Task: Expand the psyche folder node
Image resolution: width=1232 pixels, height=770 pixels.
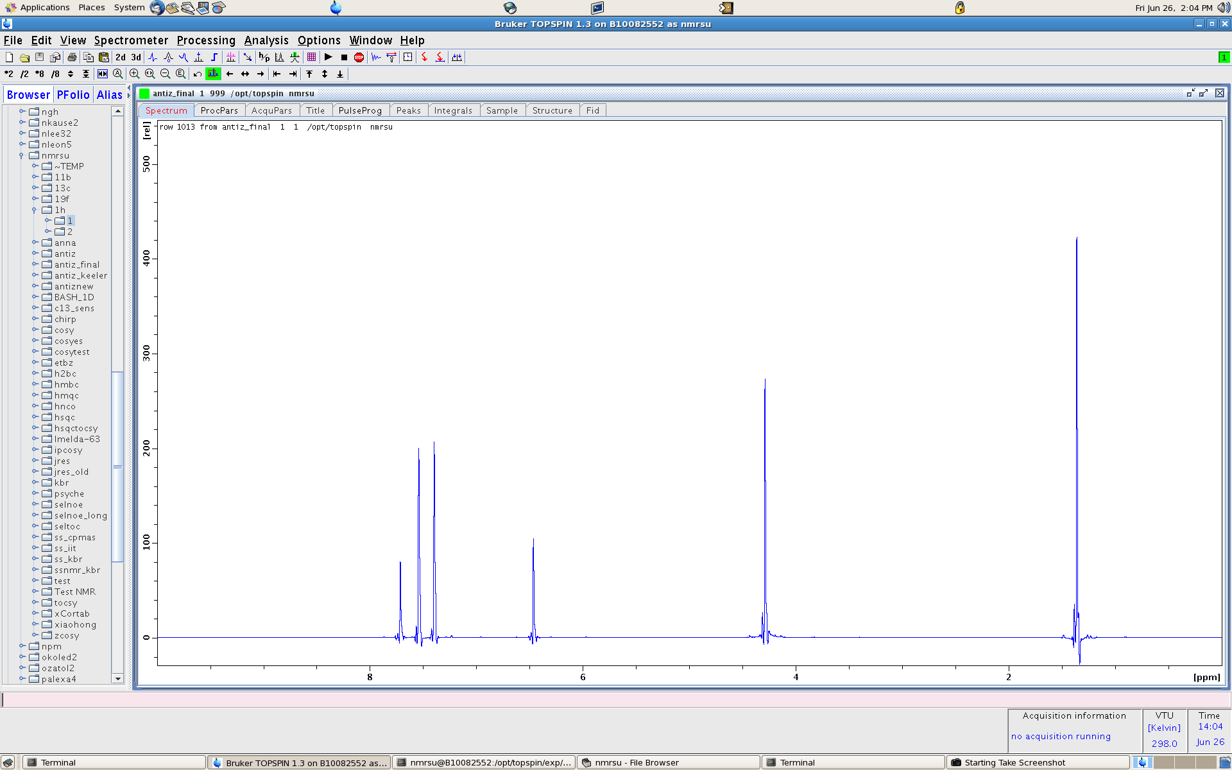Action: coord(35,493)
